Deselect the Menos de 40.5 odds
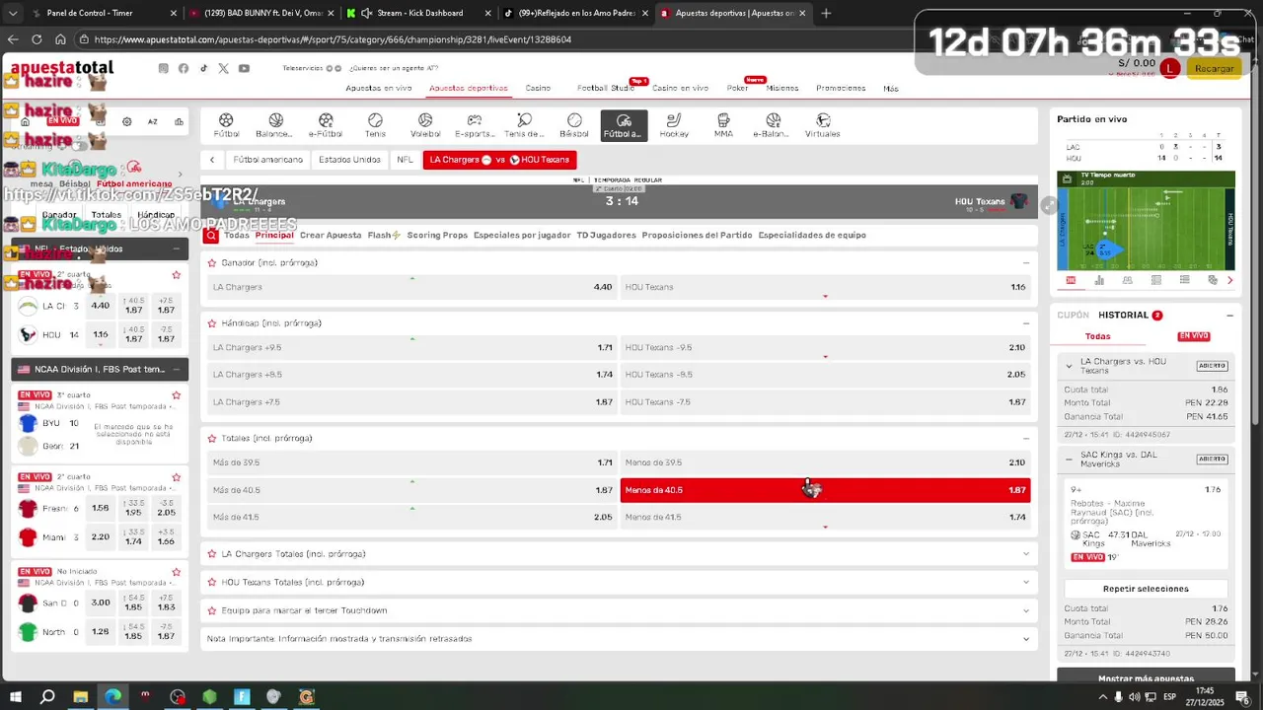This screenshot has width=1263, height=710. coord(825,490)
